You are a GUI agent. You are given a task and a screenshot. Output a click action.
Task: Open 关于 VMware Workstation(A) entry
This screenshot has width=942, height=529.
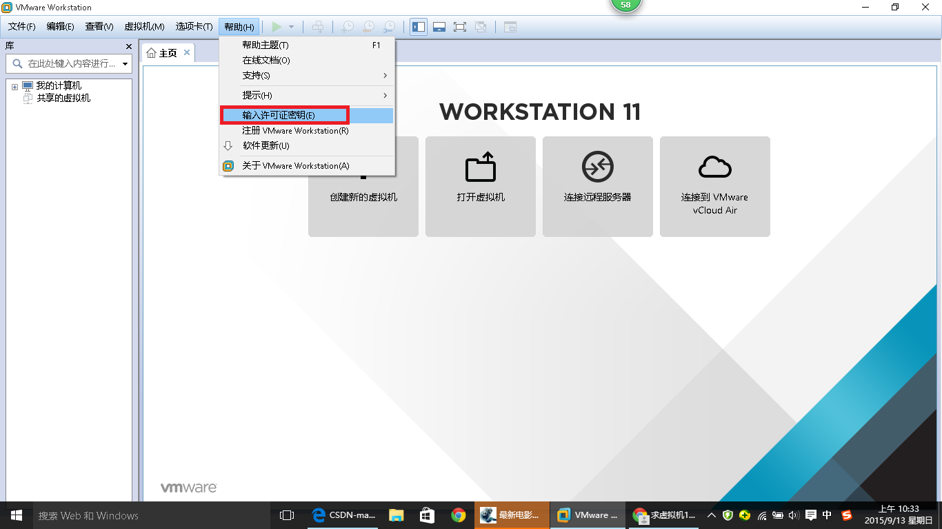(307, 165)
